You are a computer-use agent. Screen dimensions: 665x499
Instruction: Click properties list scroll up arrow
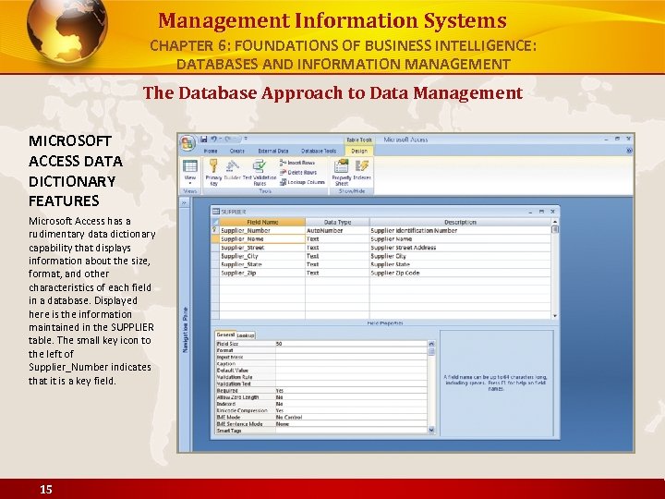[x=431, y=344]
